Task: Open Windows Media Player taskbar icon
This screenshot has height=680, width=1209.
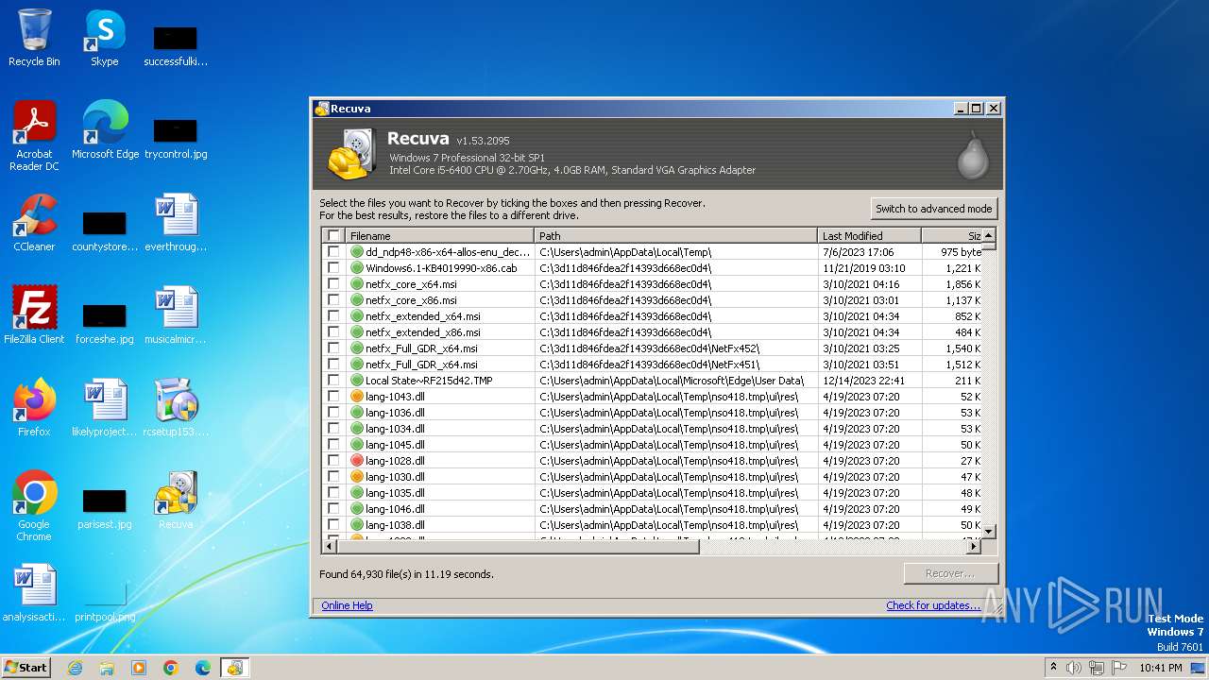Action: coord(139,668)
